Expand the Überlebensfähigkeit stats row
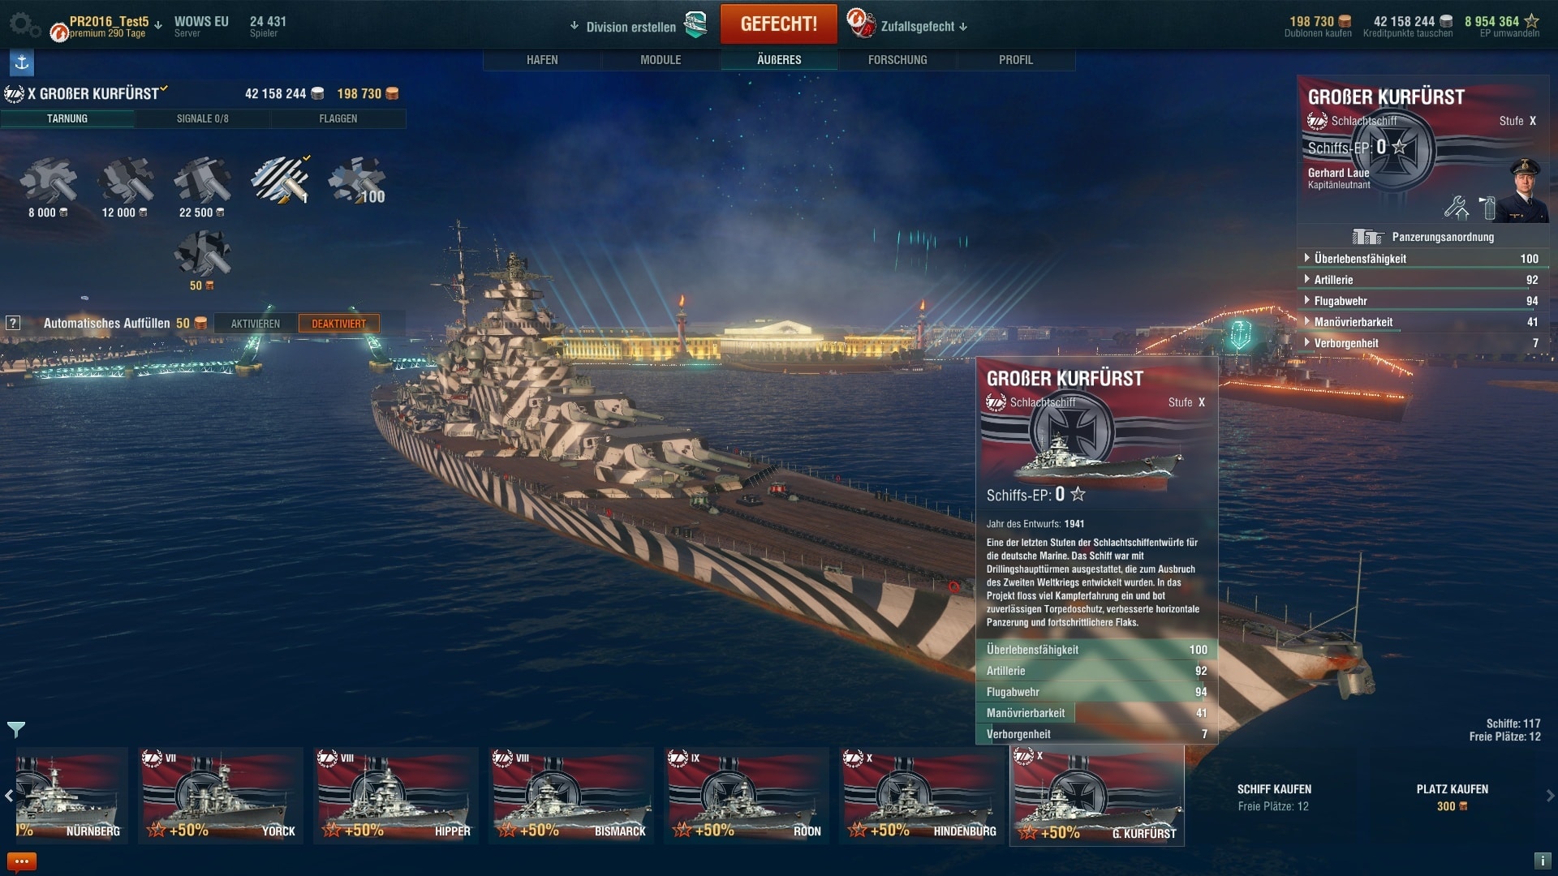This screenshot has height=876, width=1558. pos(1422,259)
